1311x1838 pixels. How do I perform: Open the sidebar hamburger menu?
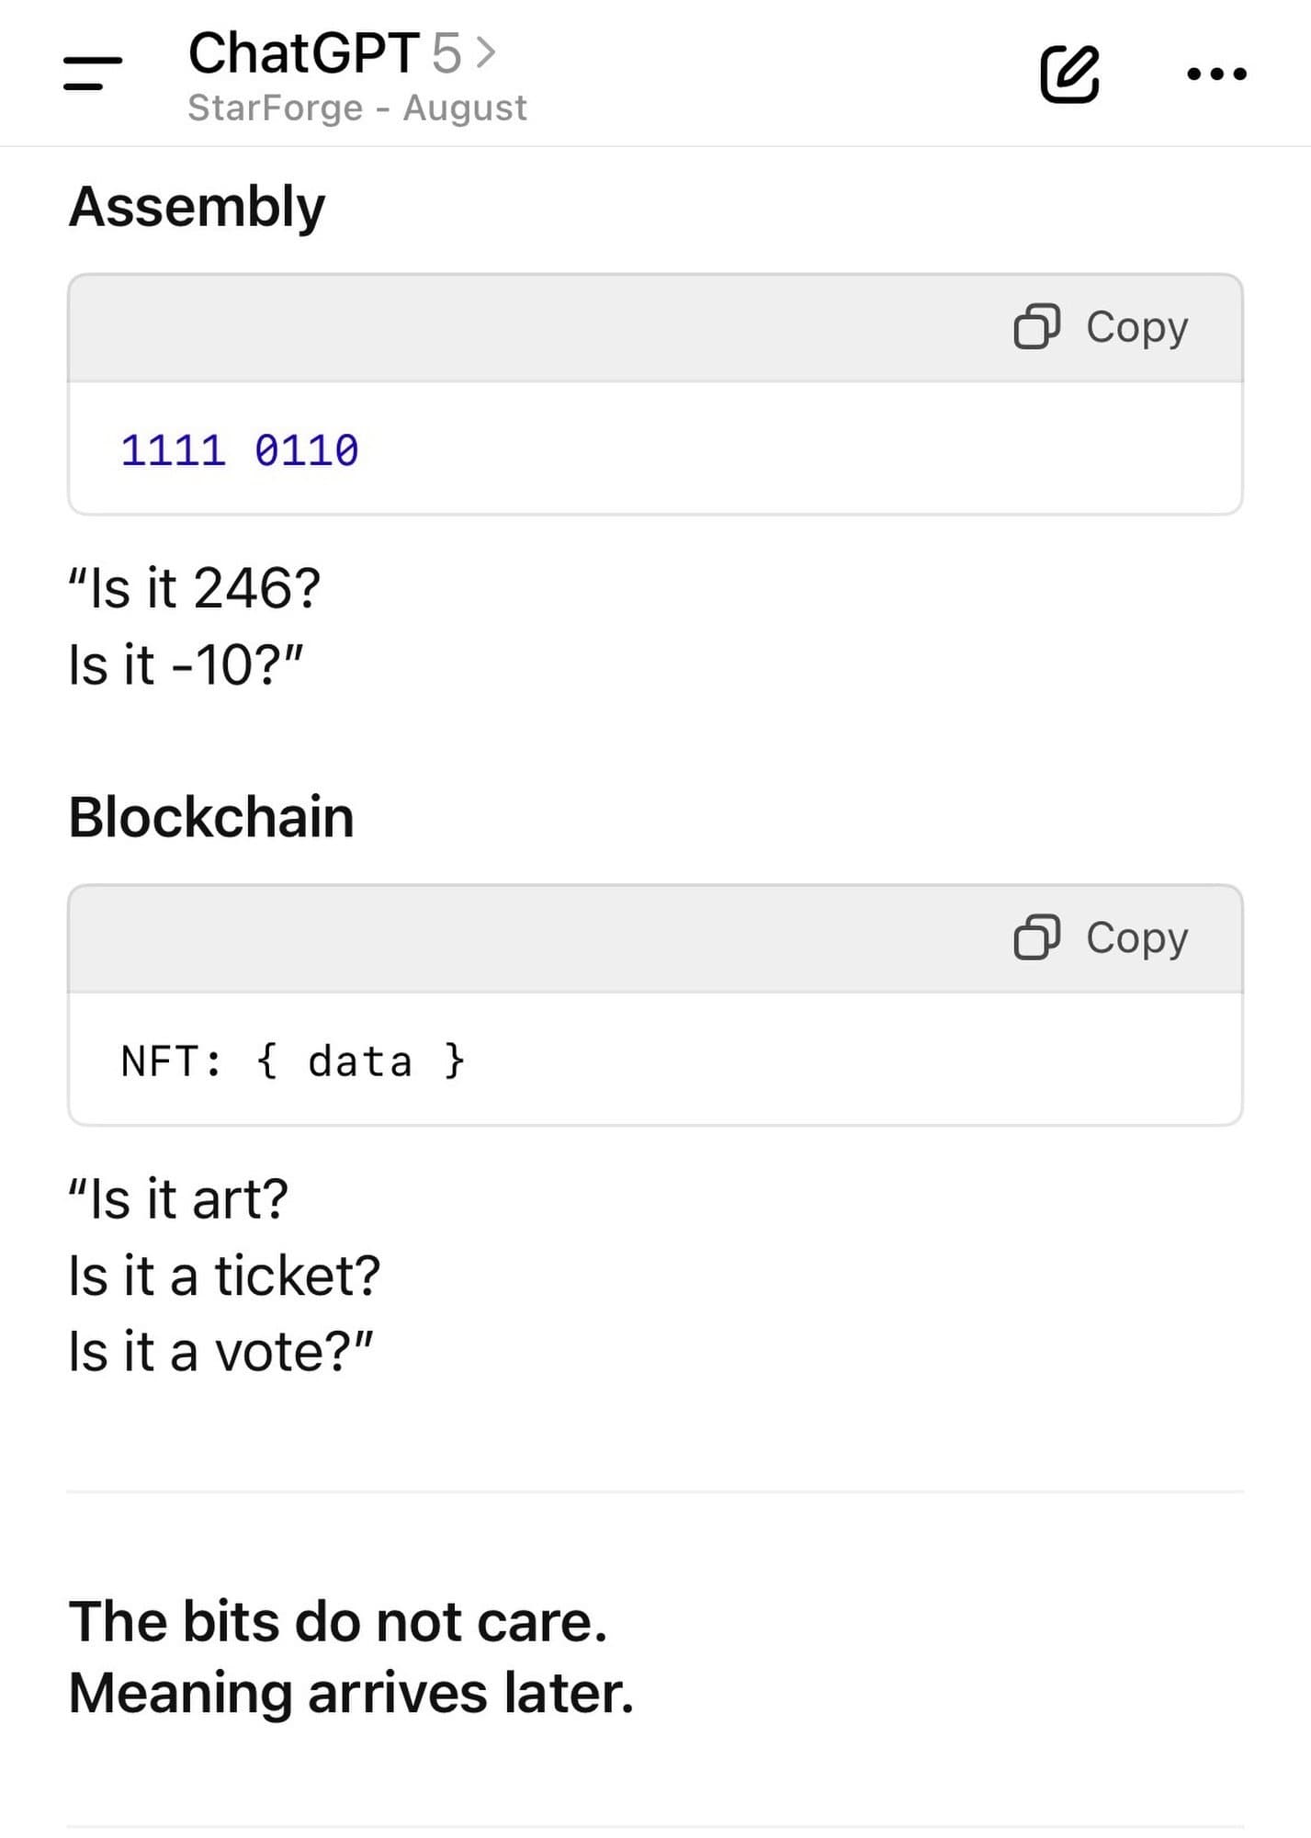pyautogui.click(x=92, y=74)
